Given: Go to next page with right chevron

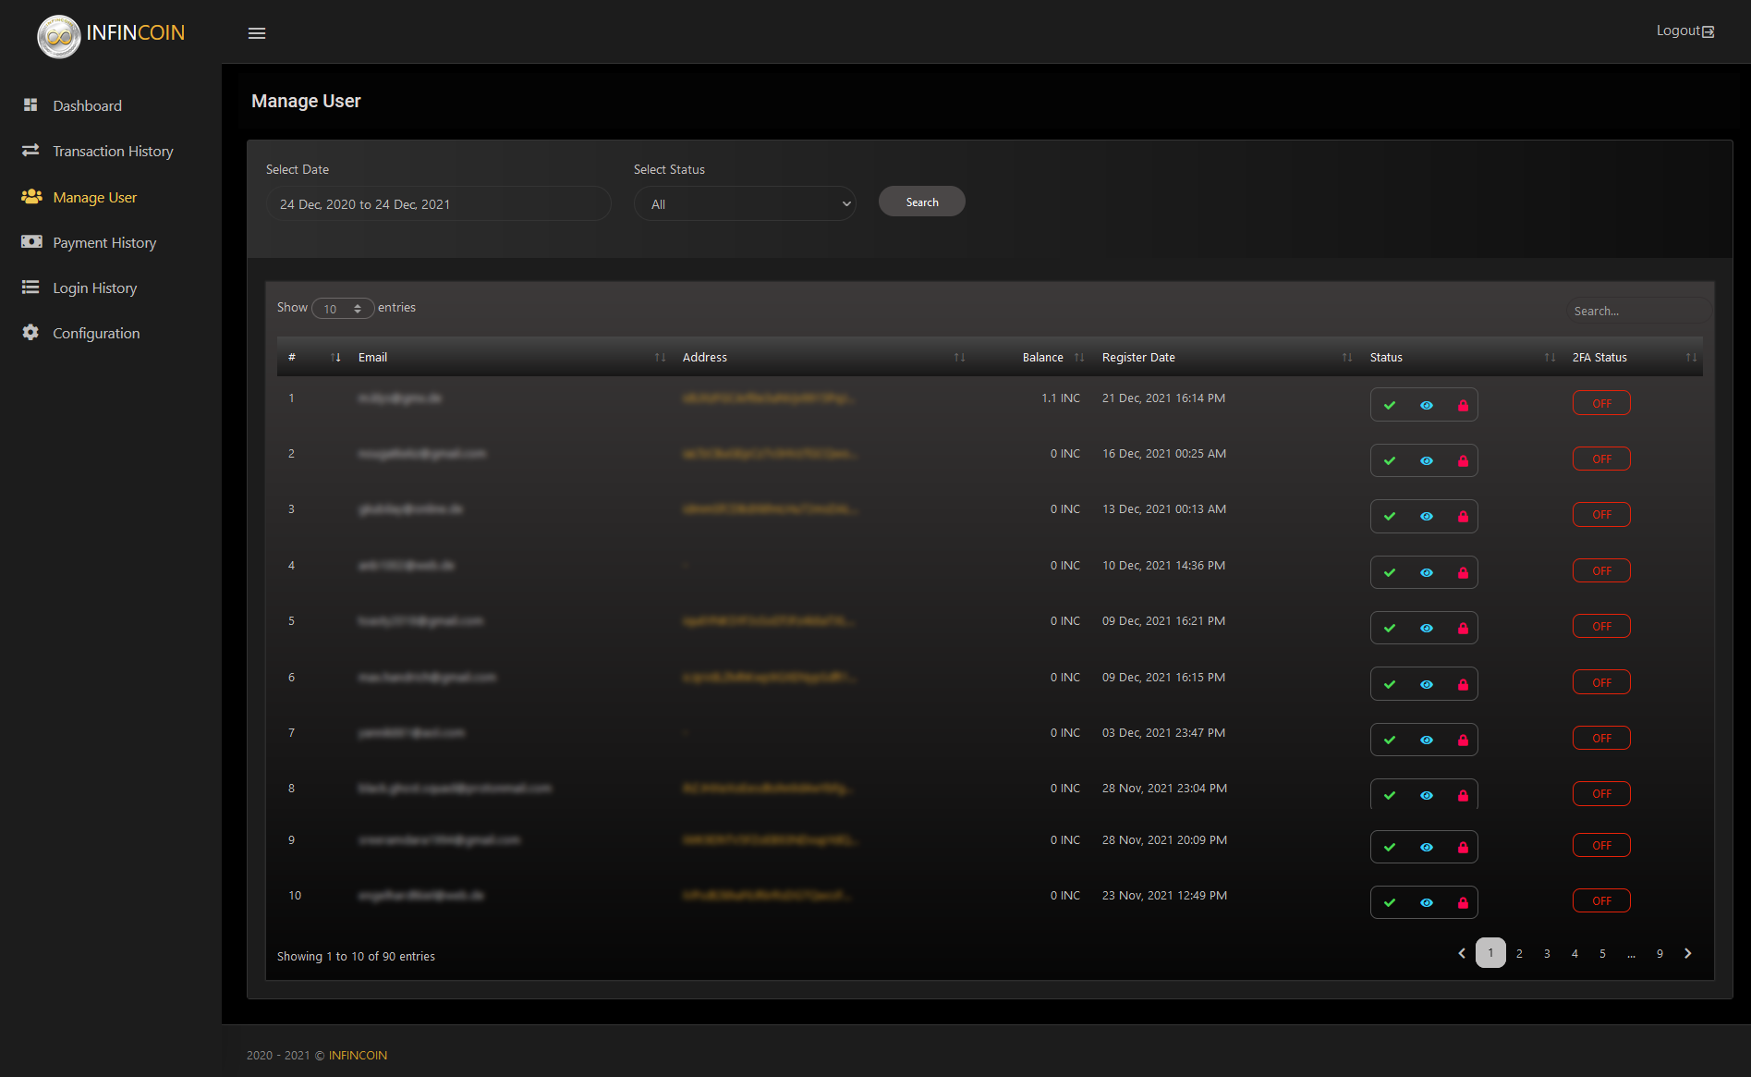Looking at the screenshot, I should click(1687, 953).
